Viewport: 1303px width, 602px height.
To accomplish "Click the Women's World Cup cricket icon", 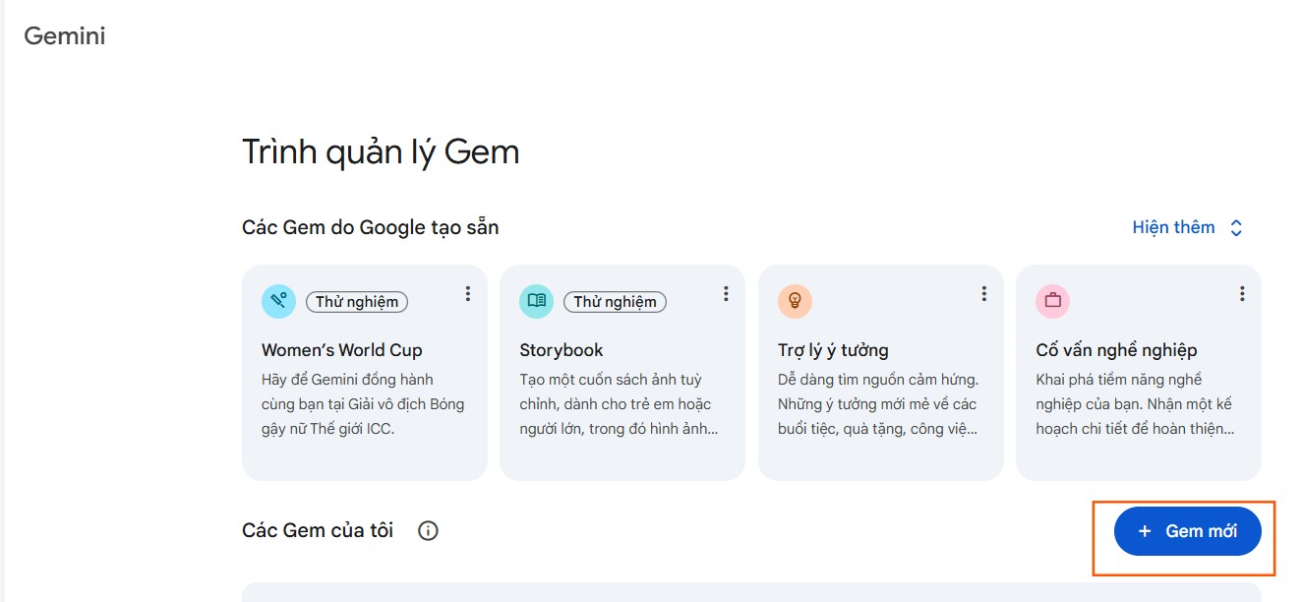I will pos(278,301).
